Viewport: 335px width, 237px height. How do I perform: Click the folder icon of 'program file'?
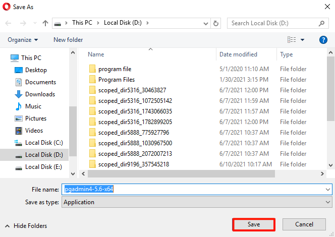pyautogui.click(x=92, y=69)
